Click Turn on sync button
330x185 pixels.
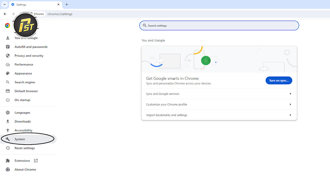click(279, 80)
